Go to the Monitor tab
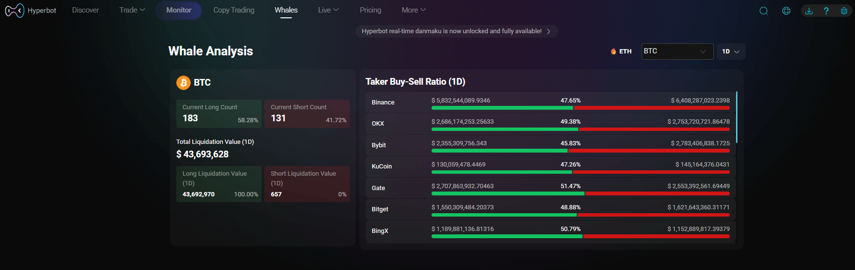The image size is (855, 270). coord(179,10)
